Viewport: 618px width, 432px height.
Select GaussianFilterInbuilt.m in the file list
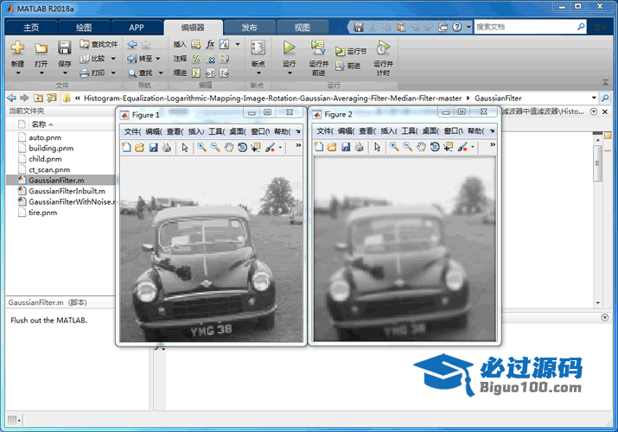(67, 191)
